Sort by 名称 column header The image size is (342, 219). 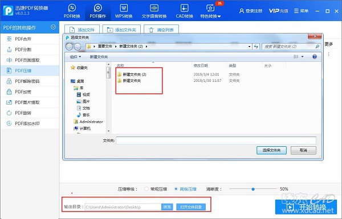(x=120, y=65)
